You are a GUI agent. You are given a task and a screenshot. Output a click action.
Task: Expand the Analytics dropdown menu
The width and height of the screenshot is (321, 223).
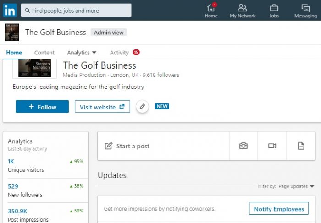click(x=82, y=53)
